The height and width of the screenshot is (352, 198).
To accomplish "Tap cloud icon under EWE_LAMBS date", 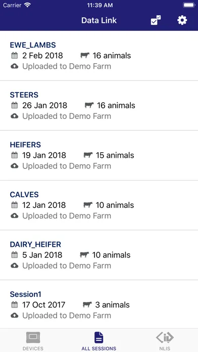I will (14, 66).
